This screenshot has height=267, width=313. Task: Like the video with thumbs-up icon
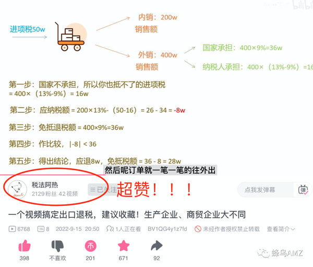(25, 246)
